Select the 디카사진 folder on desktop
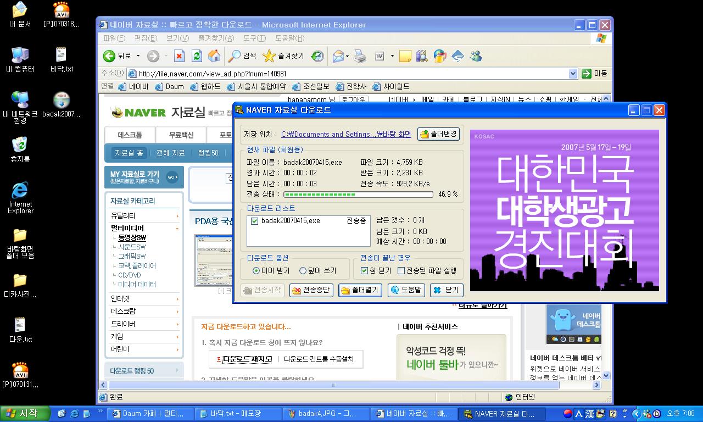The image size is (703, 422). pyautogui.click(x=20, y=285)
